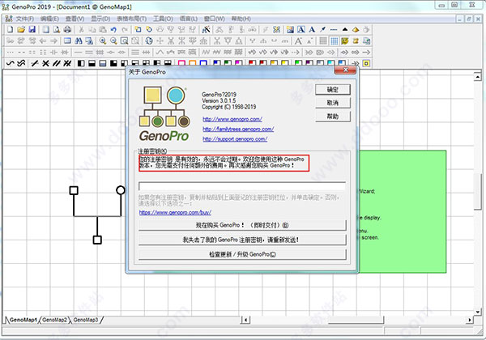This screenshot has height=340, width=486.
Task: Open the http://www.genopro.com/ link
Action: pos(232,119)
